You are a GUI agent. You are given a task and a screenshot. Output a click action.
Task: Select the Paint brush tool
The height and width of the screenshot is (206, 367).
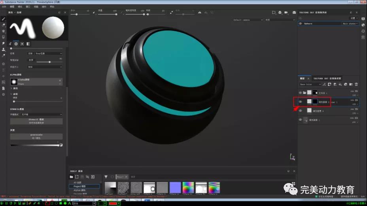[4, 19]
